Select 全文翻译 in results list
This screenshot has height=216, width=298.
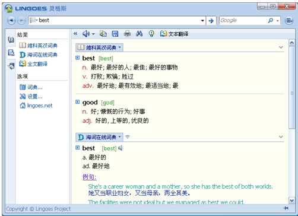[33, 63]
